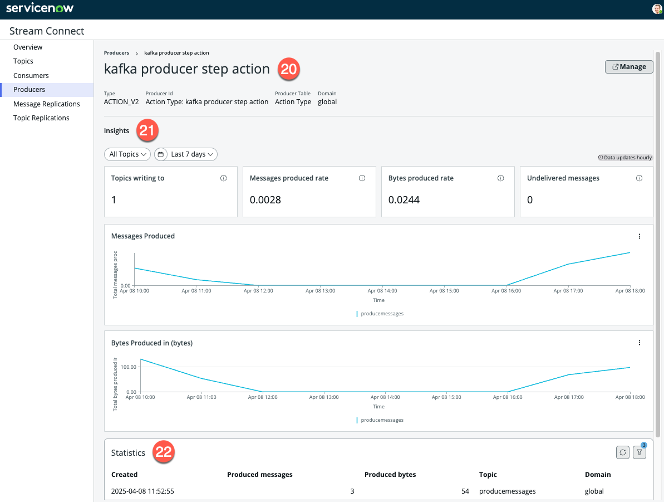
Task: Click the ServiceNow logo
Action: 40,8
